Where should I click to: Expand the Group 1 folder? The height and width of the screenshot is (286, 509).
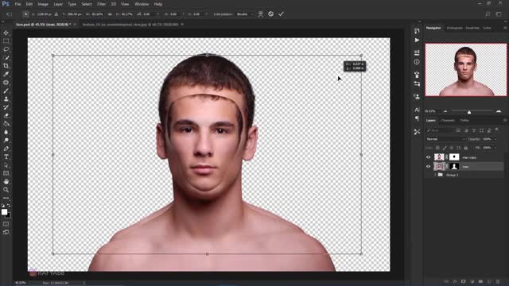[435, 175]
